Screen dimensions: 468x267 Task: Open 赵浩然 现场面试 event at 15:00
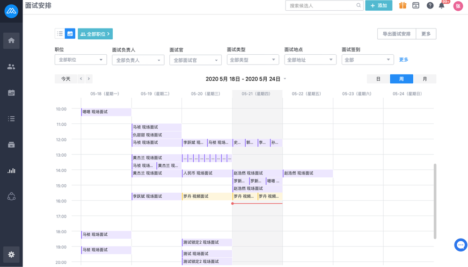257,188
